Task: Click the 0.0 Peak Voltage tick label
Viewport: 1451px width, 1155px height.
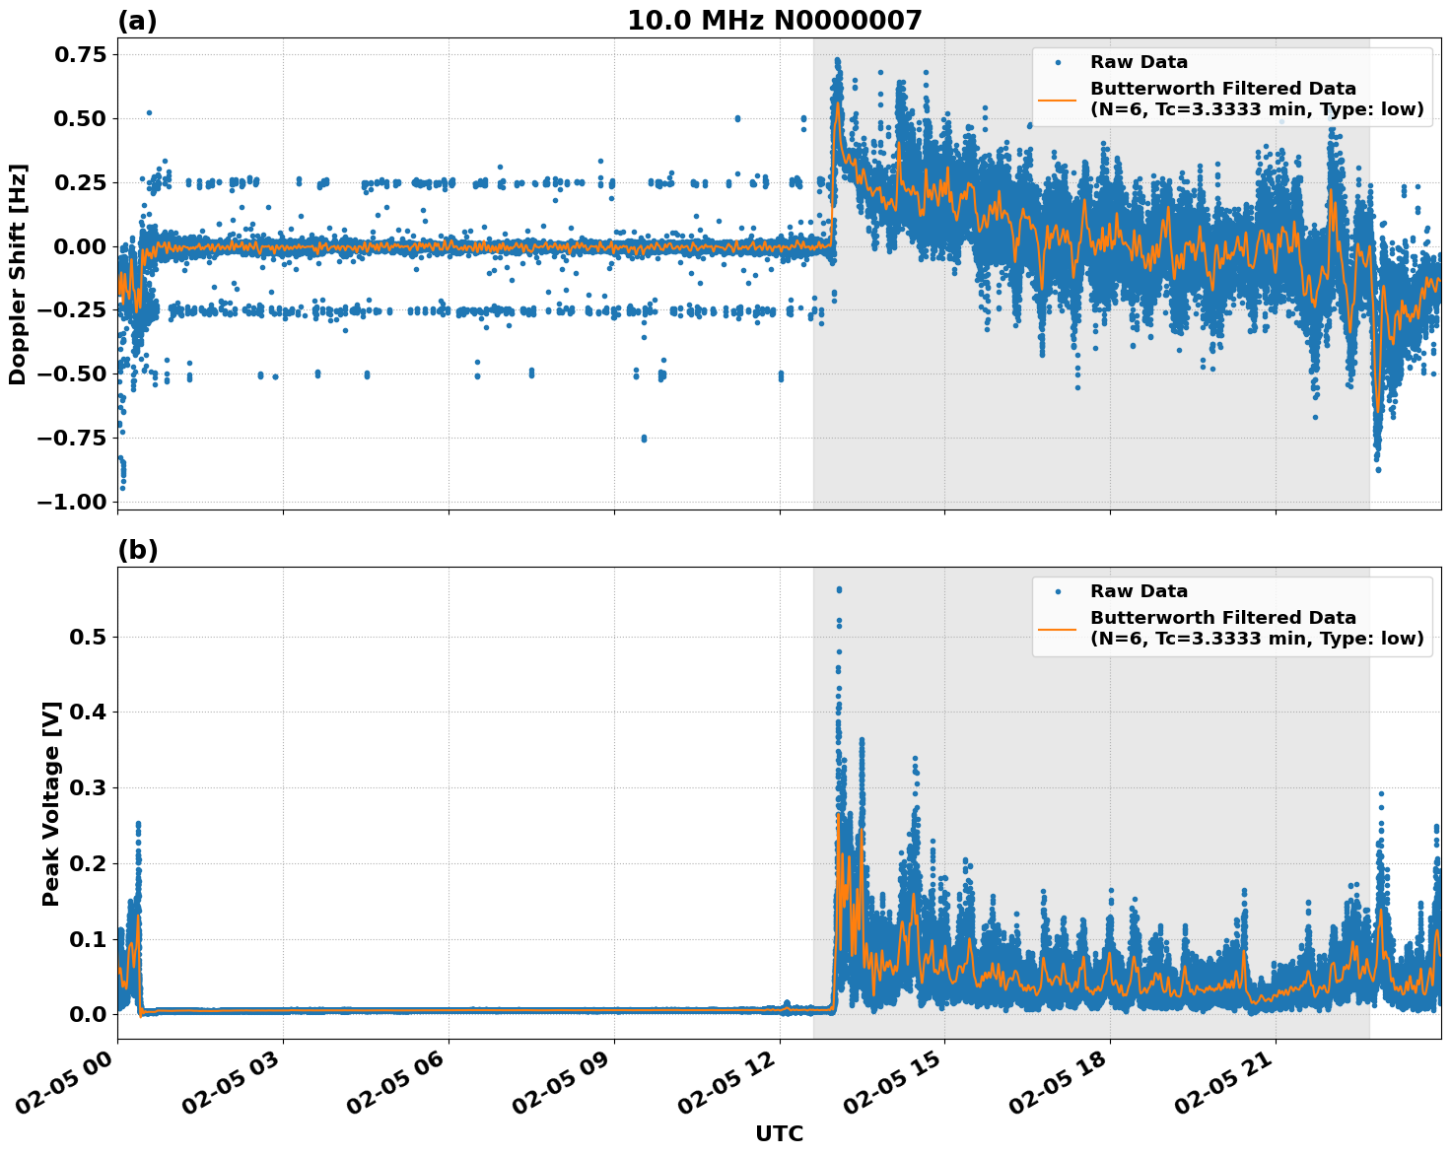Action: click(87, 1014)
